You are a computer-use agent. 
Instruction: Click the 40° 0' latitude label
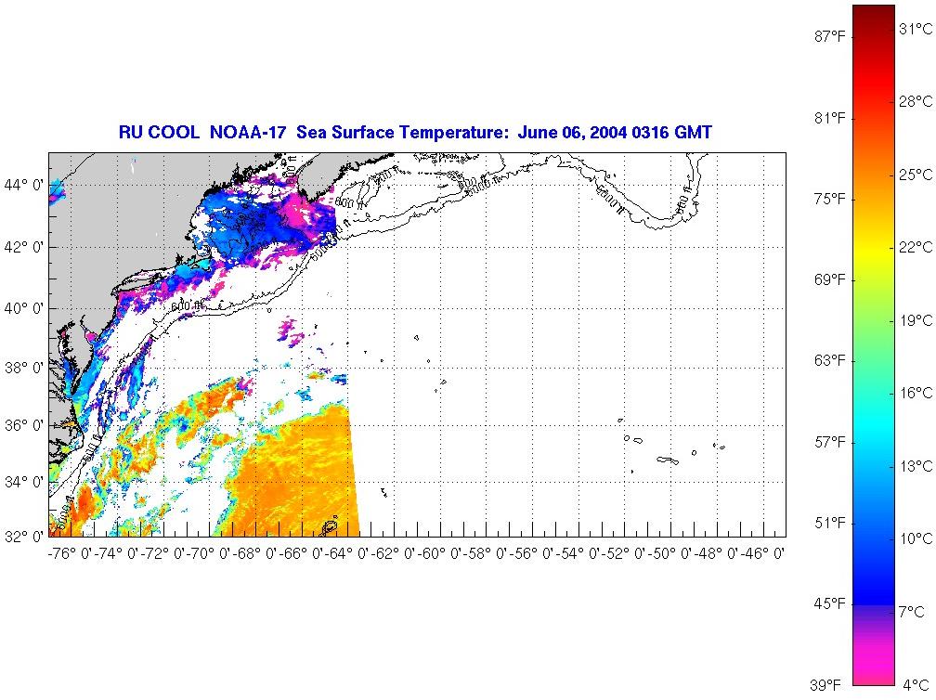[x=24, y=308]
